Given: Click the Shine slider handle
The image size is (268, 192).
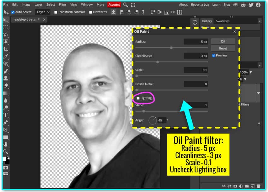Looking at the screenshot, I should [x=143, y=111].
